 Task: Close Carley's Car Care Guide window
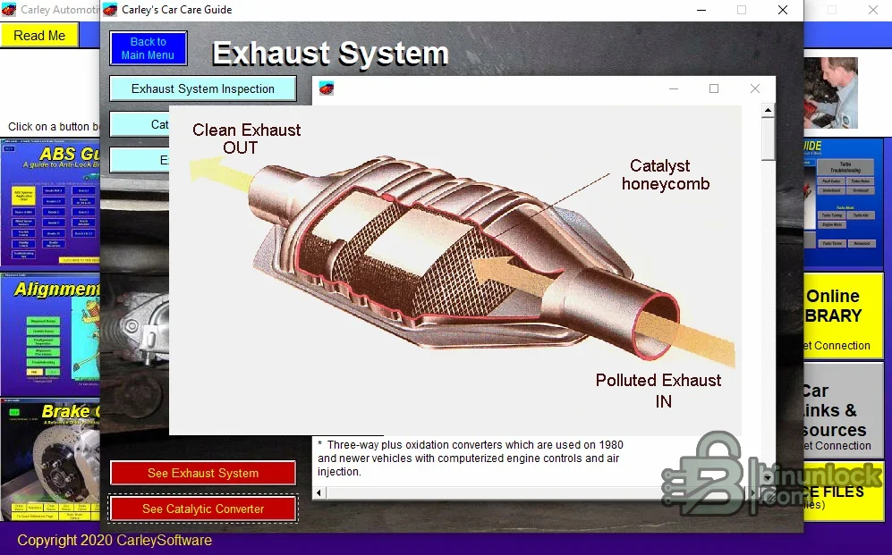pos(783,10)
